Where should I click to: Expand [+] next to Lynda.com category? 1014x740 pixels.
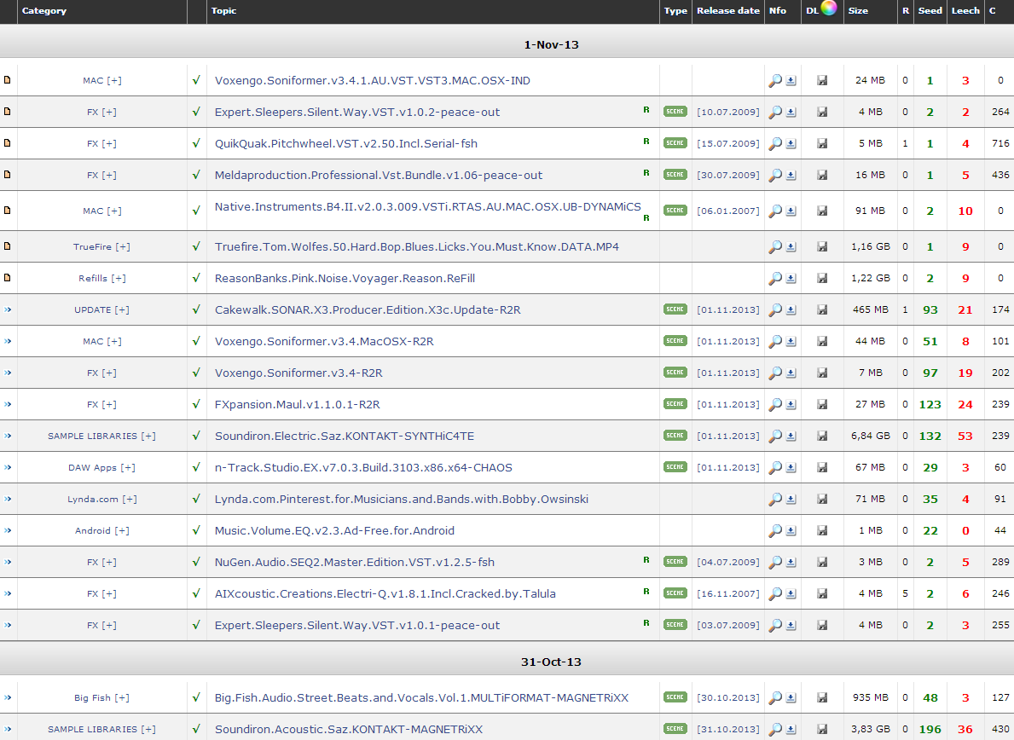(x=130, y=500)
